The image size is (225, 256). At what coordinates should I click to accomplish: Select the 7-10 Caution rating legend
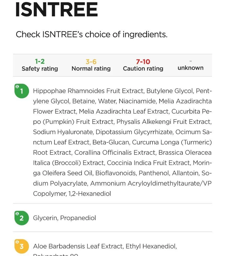(143, 65)
